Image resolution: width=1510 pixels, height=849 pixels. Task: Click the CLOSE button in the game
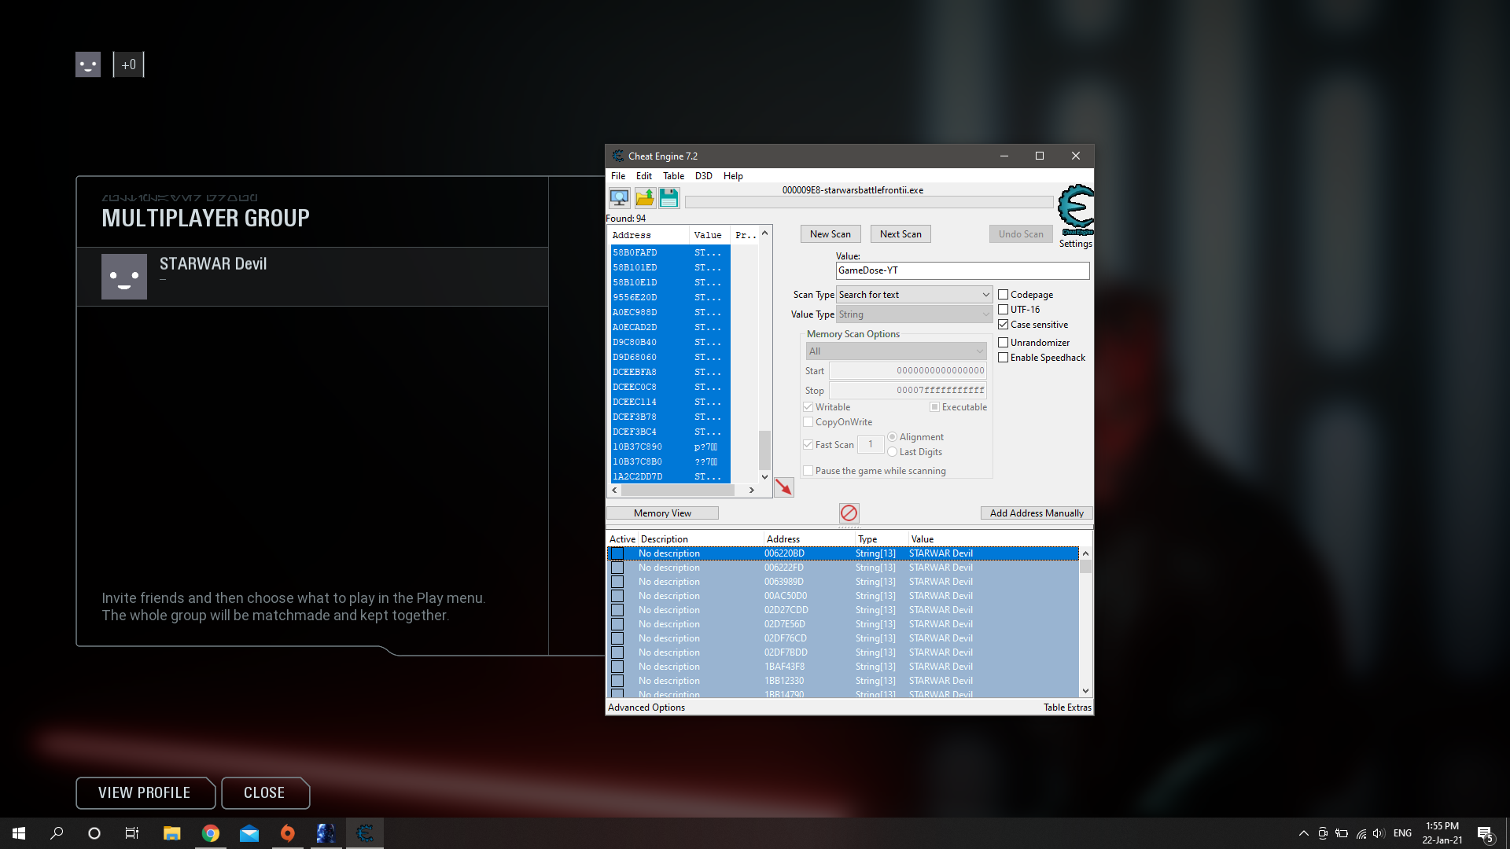point(264,793)
